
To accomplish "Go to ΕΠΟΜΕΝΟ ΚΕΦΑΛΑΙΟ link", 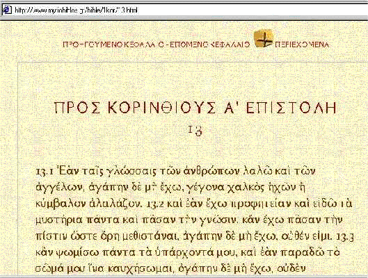I will tap(209, 44).
